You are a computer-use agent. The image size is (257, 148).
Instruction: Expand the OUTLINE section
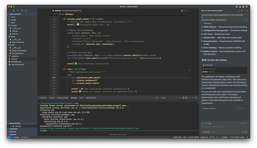pos(22,132)
